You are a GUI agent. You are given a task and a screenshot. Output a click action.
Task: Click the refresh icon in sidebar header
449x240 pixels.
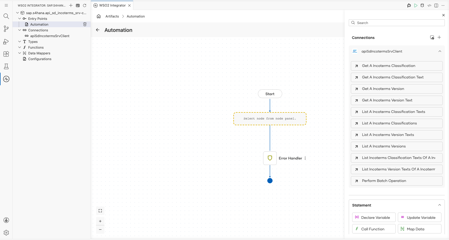coord(85,5)
